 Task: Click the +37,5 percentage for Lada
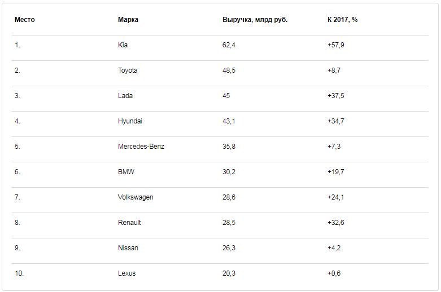[335, 96]
